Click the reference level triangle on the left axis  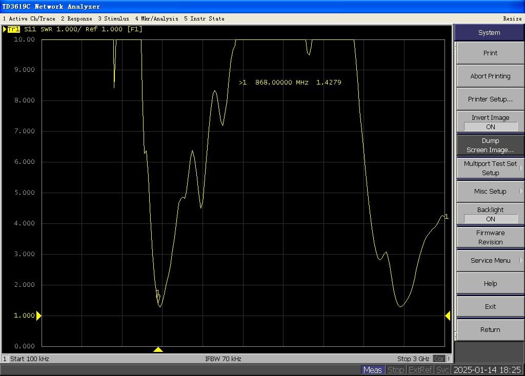[x=39, y=316]
